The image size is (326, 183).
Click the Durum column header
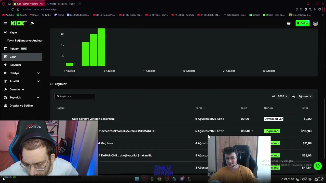coord(268,108)
